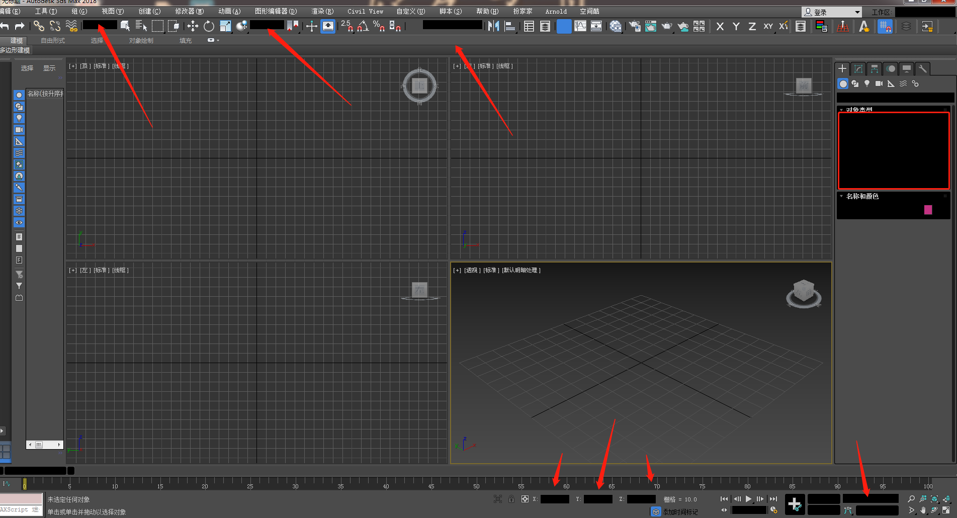Image resolution: width=957 pixels, height=518 pixels.
Task: Expand the 登录 sign-in dropdown
Action: pyautogui.click(x=832, y=12)
